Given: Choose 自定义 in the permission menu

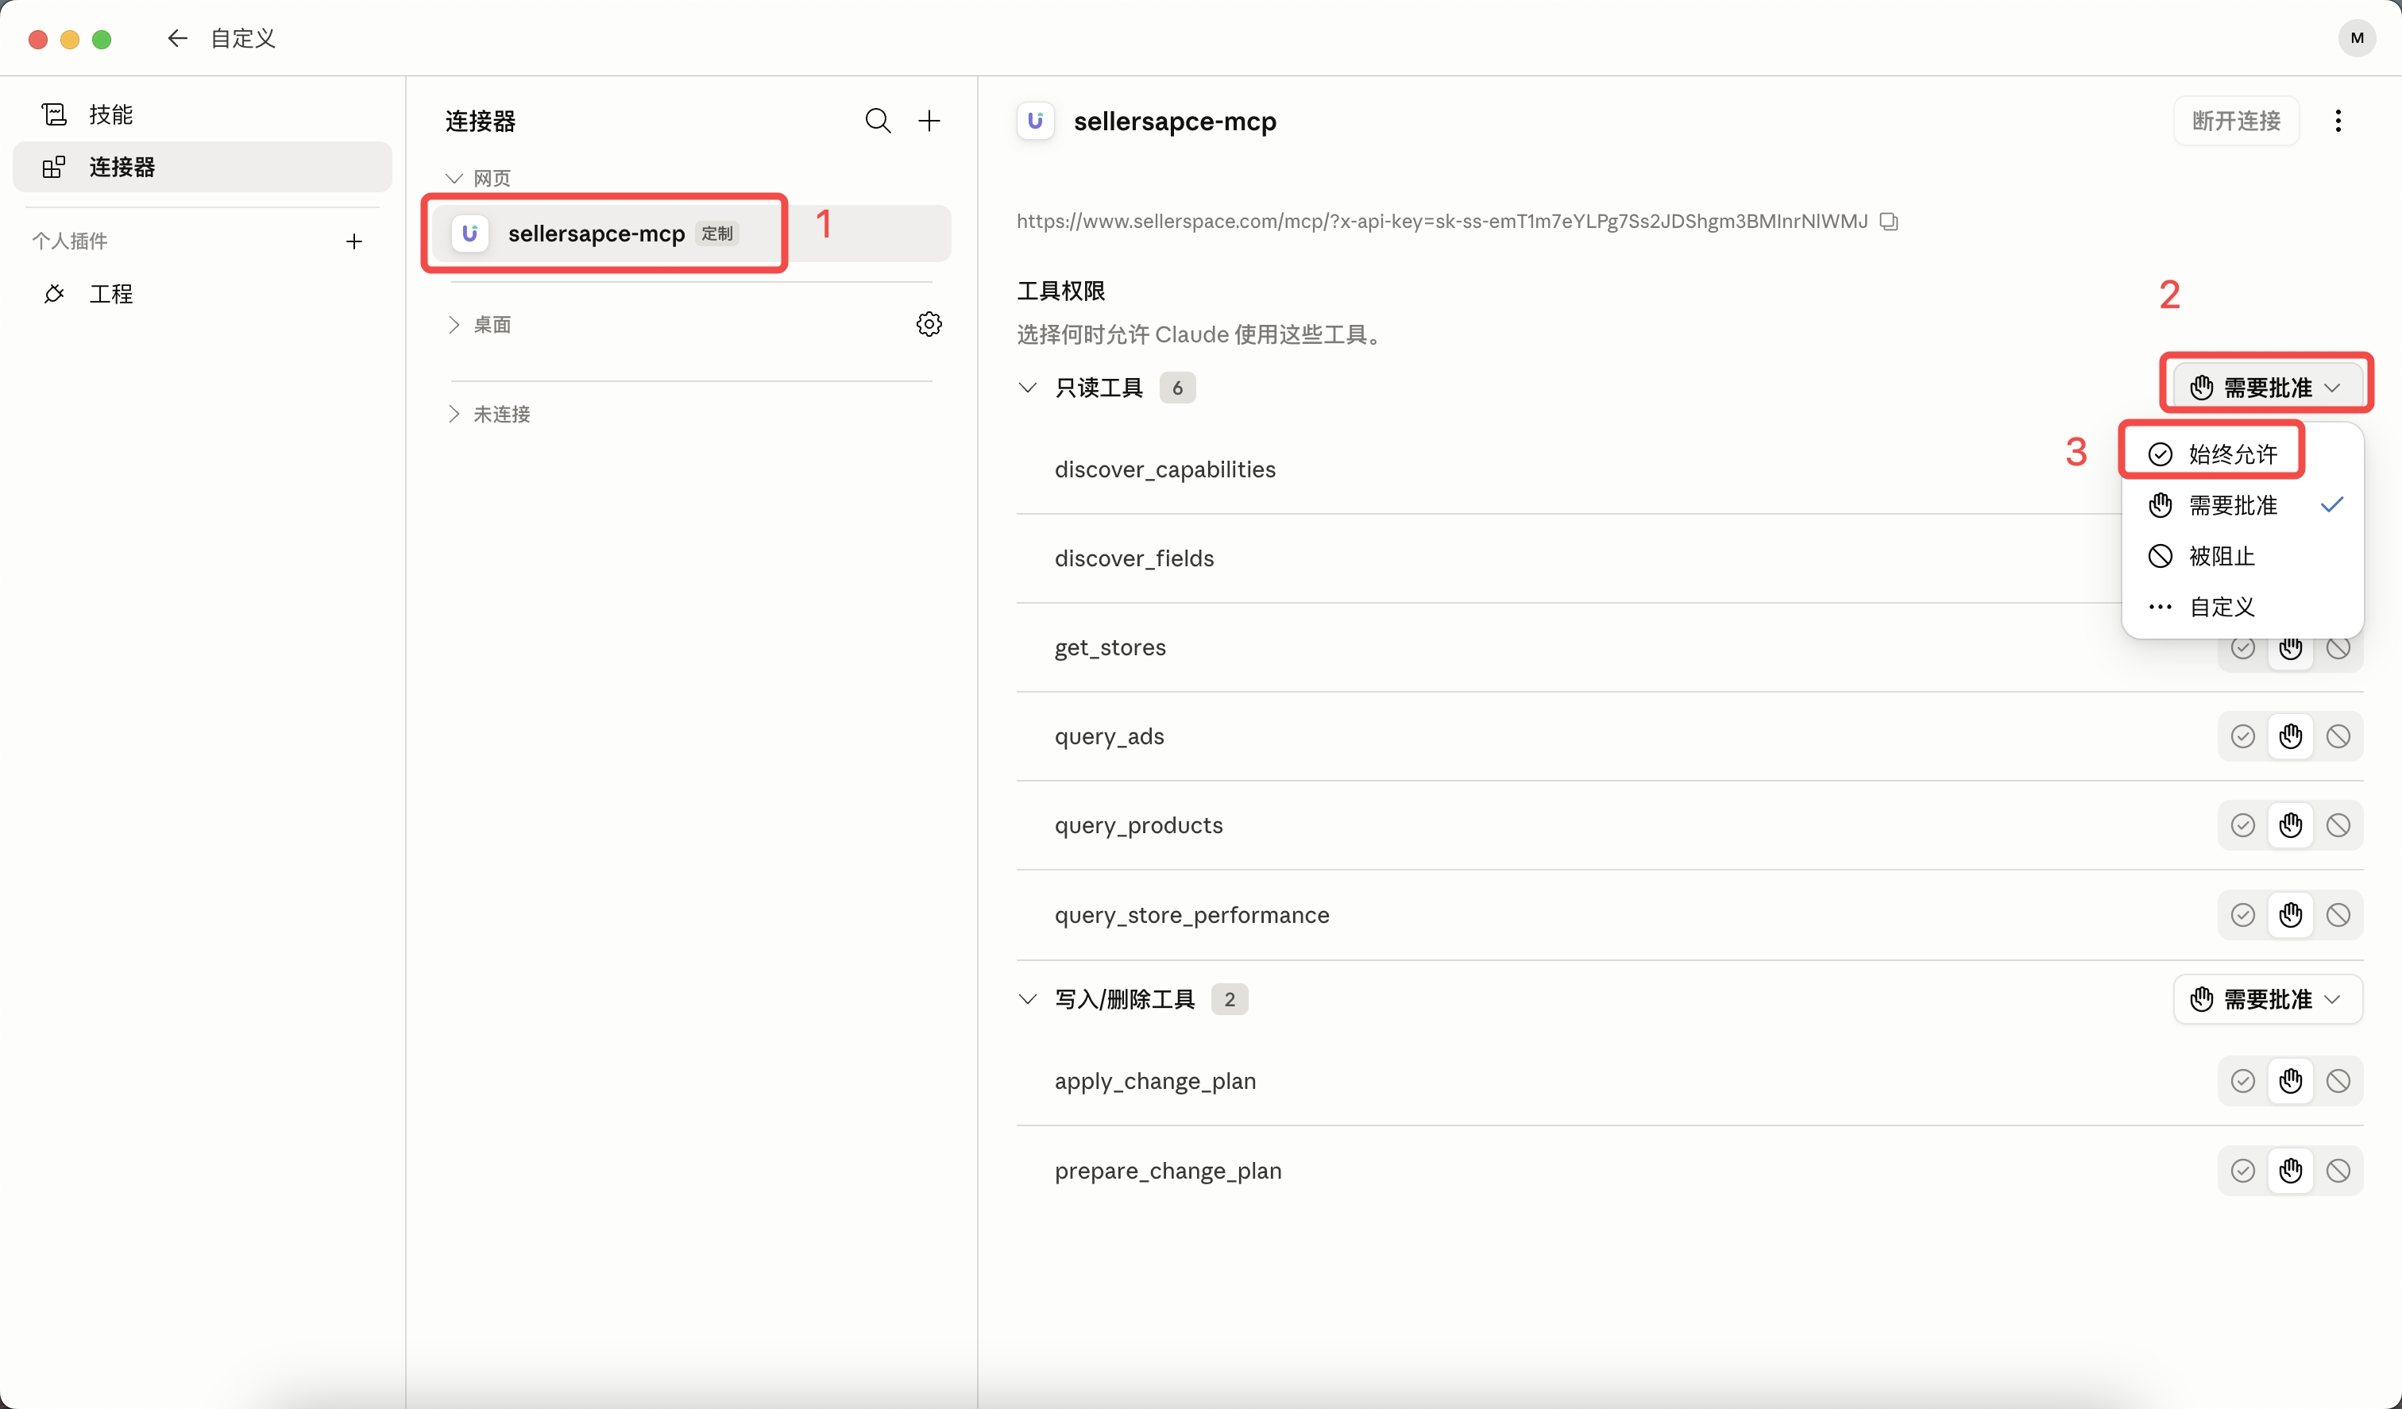Looking at the screenshot, I should pos(2243,606).
